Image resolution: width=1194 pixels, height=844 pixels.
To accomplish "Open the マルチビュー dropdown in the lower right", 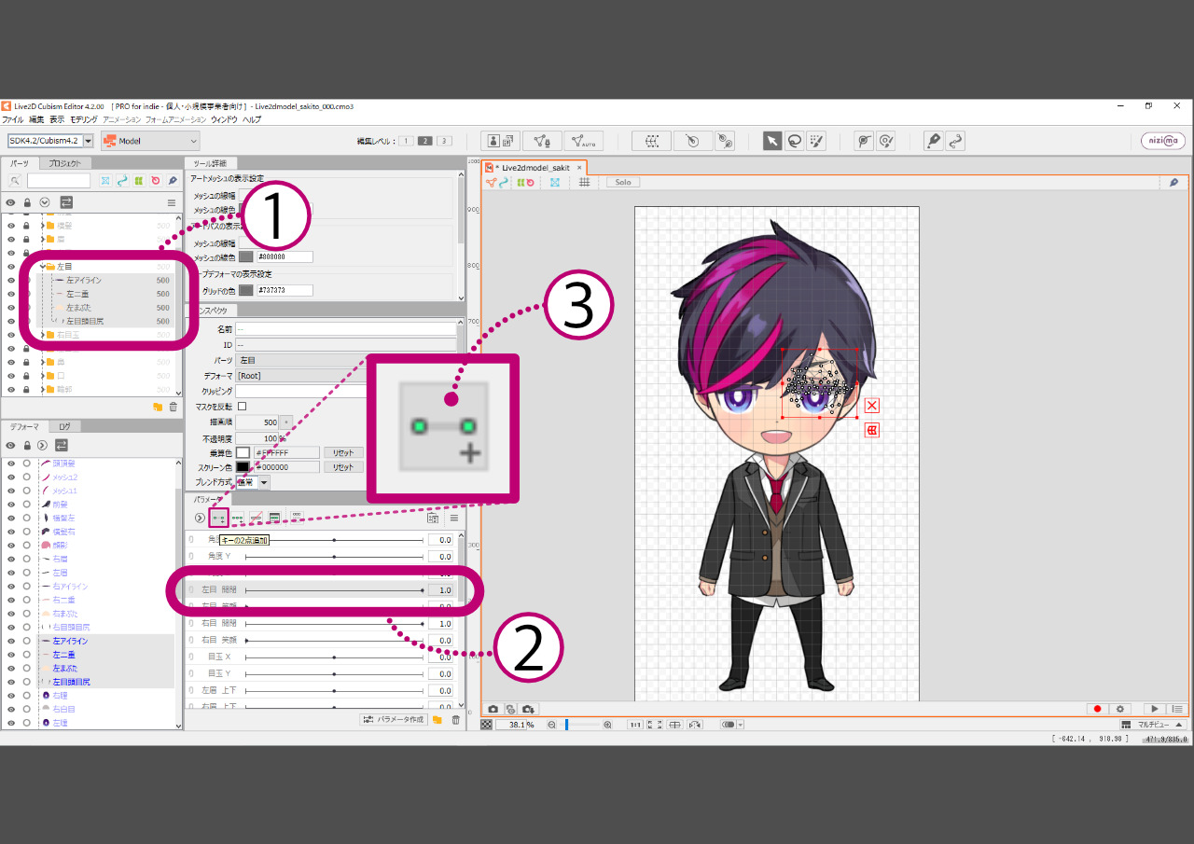I will (x=1154, y=725).
